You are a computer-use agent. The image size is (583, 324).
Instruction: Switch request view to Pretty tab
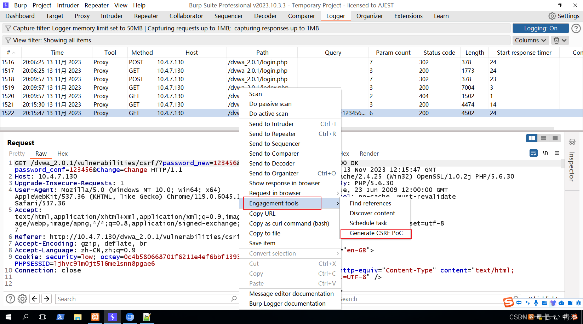17,154
